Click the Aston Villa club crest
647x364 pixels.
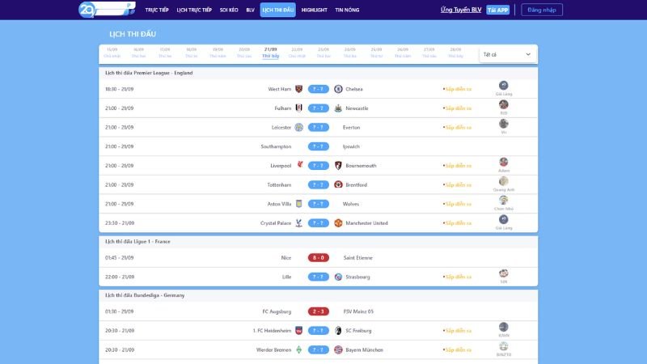[x=298, y=204]
